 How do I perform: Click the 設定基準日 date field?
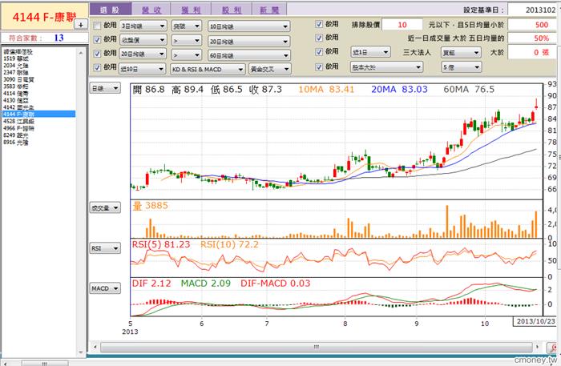(534, 10)
